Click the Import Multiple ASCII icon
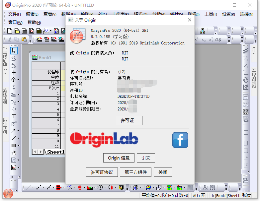Screen dimensions: 260x201 (54, 39)
